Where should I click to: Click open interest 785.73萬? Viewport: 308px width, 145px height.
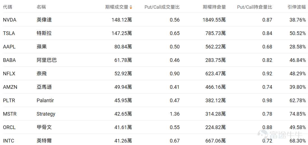(215, 33)
